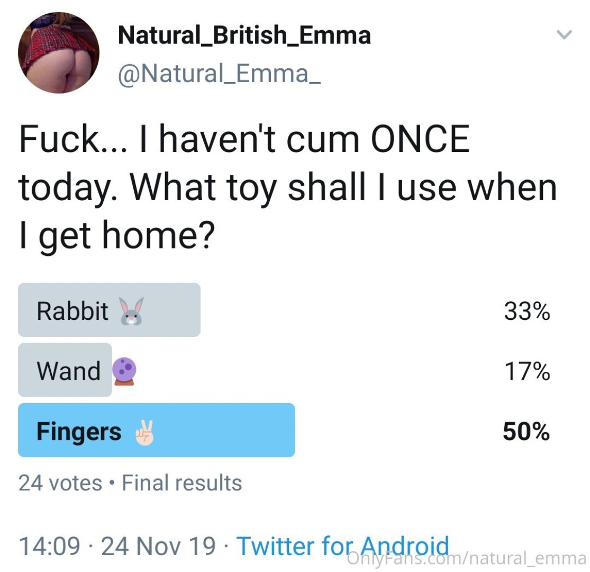Open the tweet options chevron menu
Viewport: 590px width, 572px height.
[565, 35]
